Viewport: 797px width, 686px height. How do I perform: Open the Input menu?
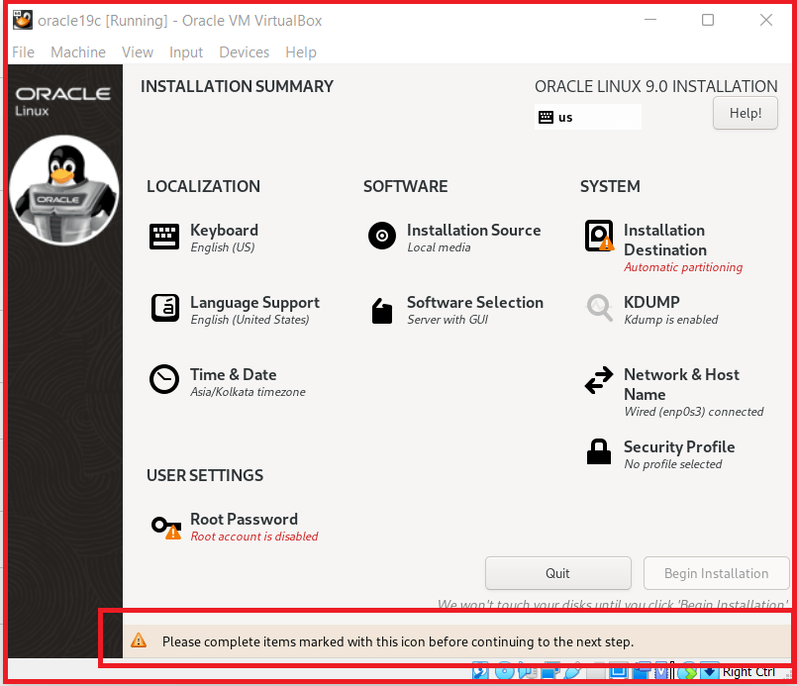(186, 52)
